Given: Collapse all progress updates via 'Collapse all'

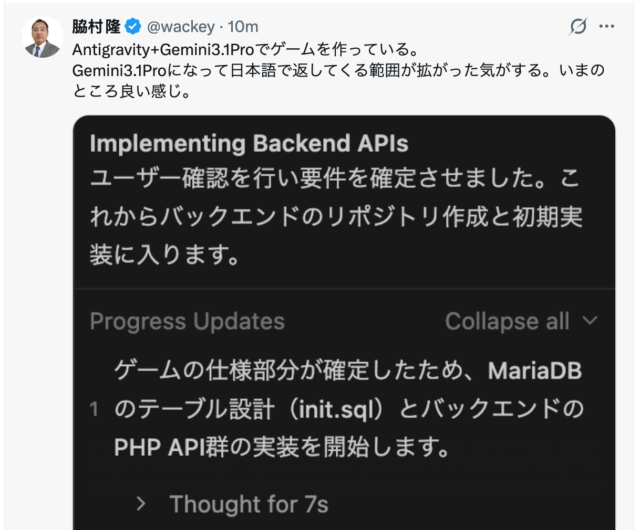Looking at the screenshot, I should coord(507,321).
